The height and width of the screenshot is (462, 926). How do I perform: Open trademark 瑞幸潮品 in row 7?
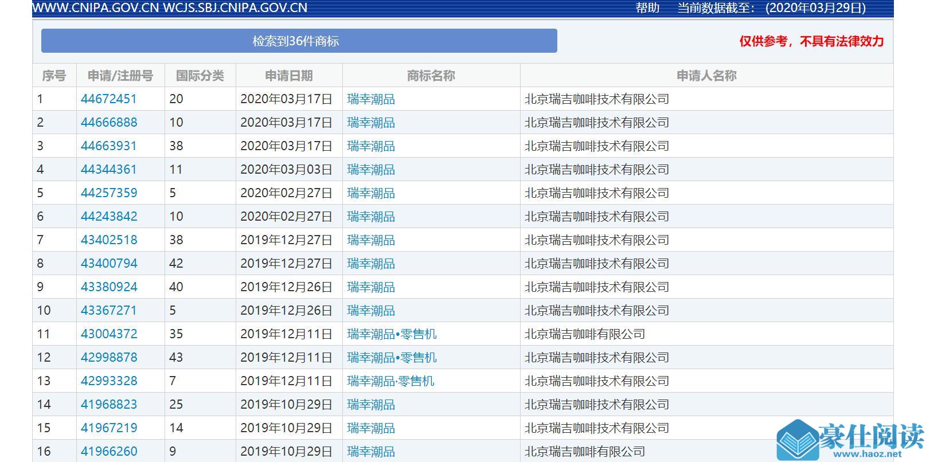click(371, 240)
